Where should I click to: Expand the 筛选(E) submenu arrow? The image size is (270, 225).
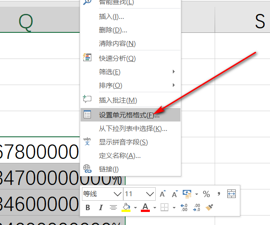174,72
